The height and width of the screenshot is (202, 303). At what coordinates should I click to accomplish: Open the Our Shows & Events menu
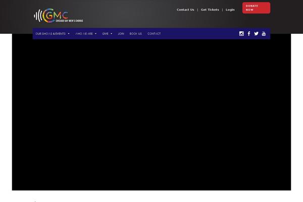pos(50,34)
